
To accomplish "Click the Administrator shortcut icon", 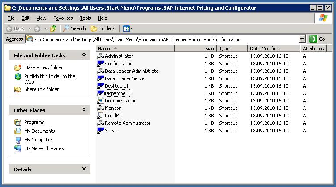I will coord(101,56).
